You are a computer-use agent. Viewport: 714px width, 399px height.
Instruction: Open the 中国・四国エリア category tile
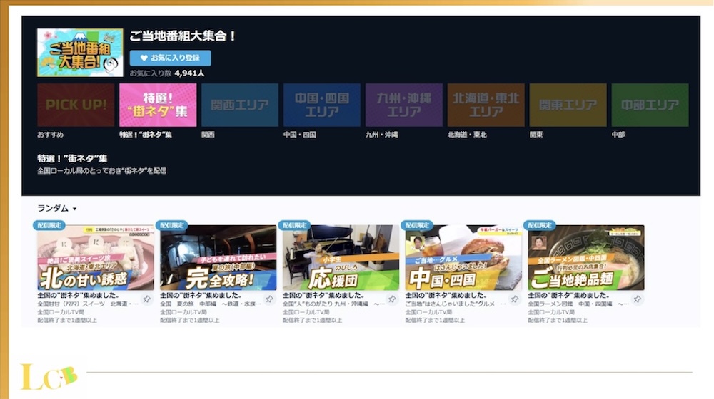tap(322, 105)
